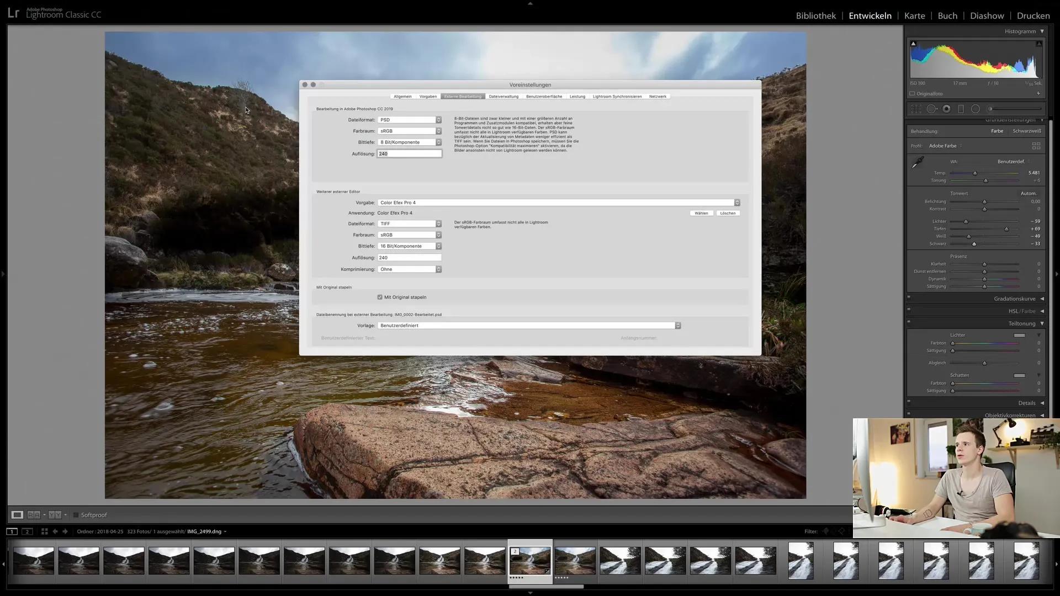
Task: Open the Leistung tab
Action: [577, 97]
